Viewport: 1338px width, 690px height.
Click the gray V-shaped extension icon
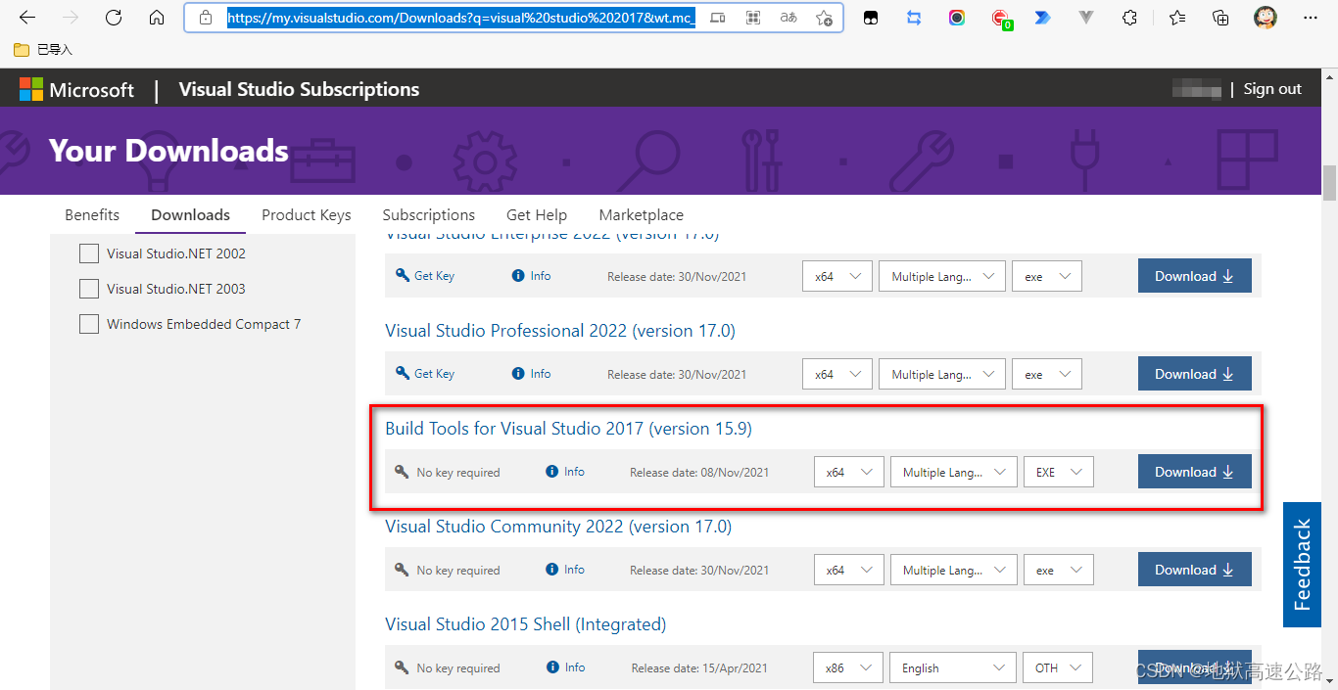coord(1085,18)
